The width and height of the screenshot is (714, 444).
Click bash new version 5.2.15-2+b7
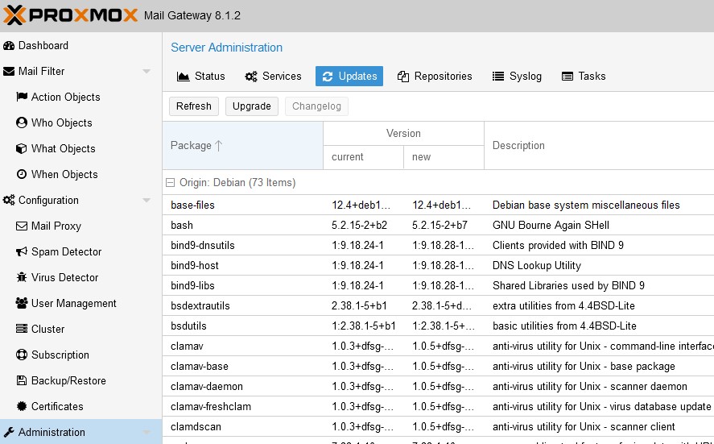[x=440, y=225]
